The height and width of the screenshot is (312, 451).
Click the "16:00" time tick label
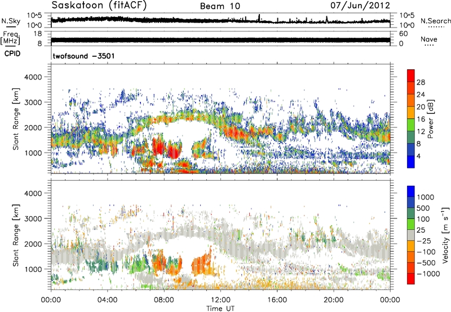pyautogui.click(x=277, y=300)
